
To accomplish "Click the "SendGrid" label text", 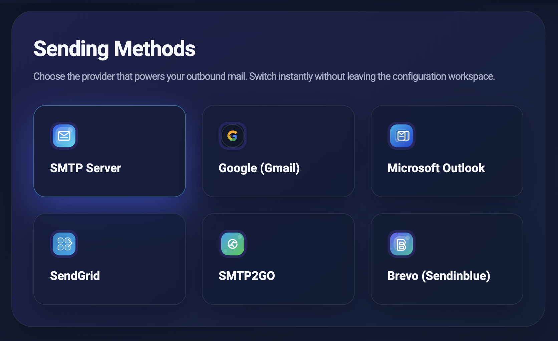I will pos(75,276).
